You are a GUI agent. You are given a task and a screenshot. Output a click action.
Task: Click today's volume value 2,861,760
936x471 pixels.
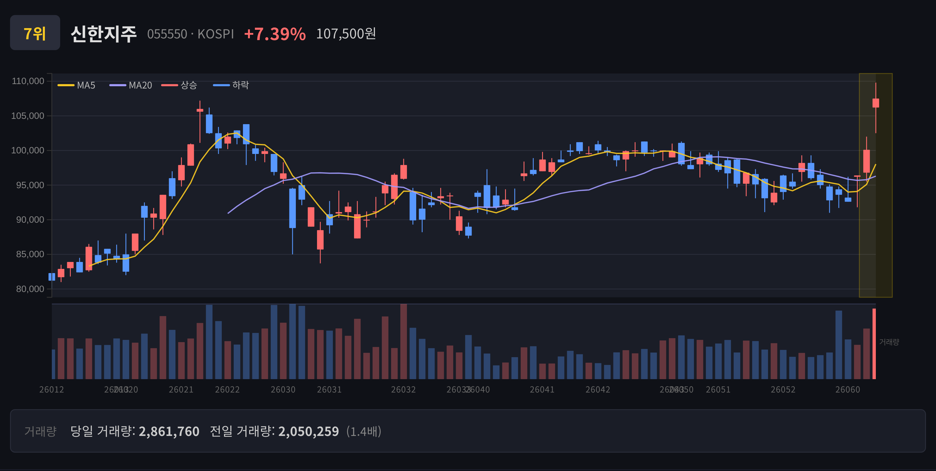point(169,431)
